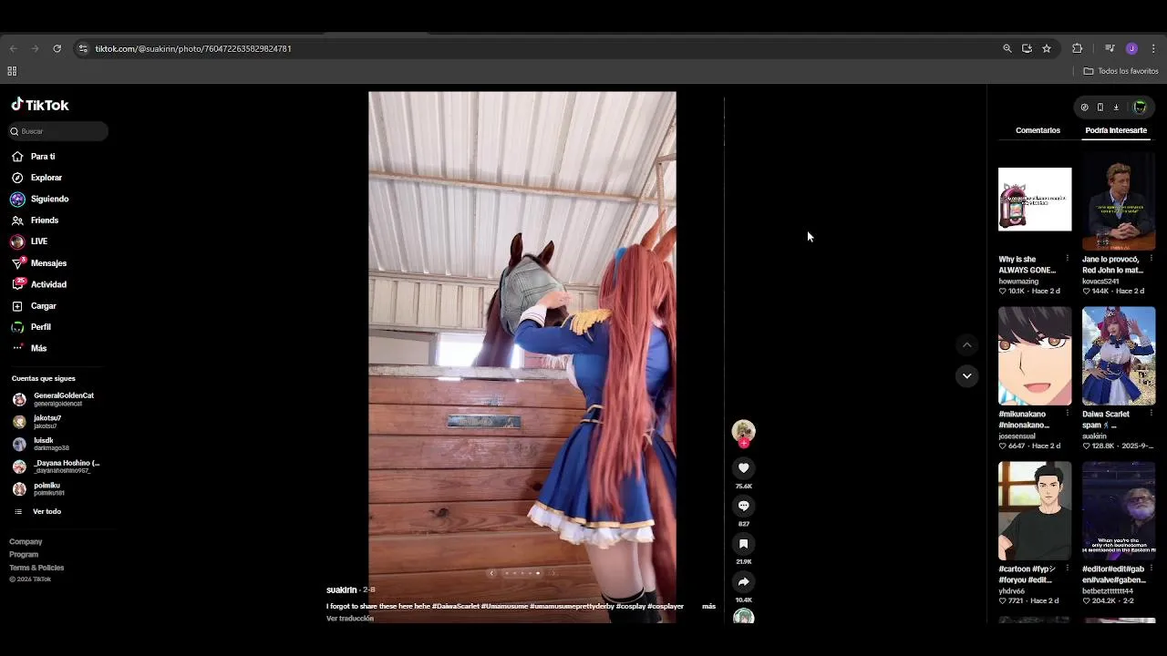
Task: Open the _Dayana Hoshino account
Action: coord(55,466)
